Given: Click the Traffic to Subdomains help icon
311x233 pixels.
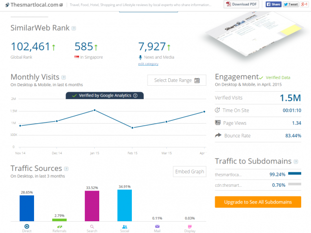Looking at the screenshot, I should pyautogui.click(x=295, y=161).
